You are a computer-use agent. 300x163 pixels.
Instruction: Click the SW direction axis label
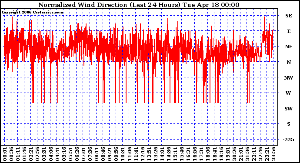289,109
